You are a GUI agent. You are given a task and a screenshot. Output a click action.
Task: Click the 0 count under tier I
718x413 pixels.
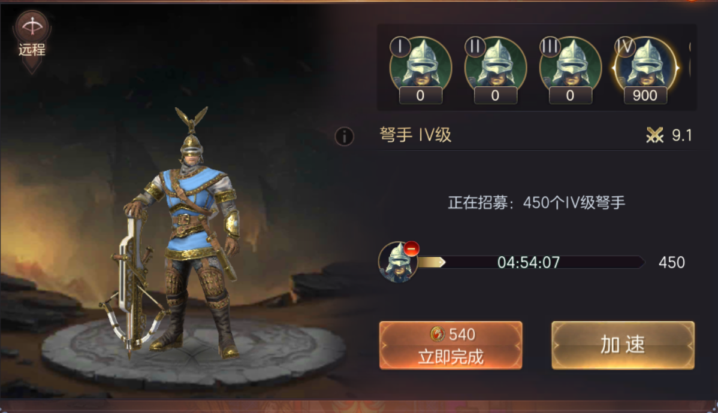pos(420,96)
